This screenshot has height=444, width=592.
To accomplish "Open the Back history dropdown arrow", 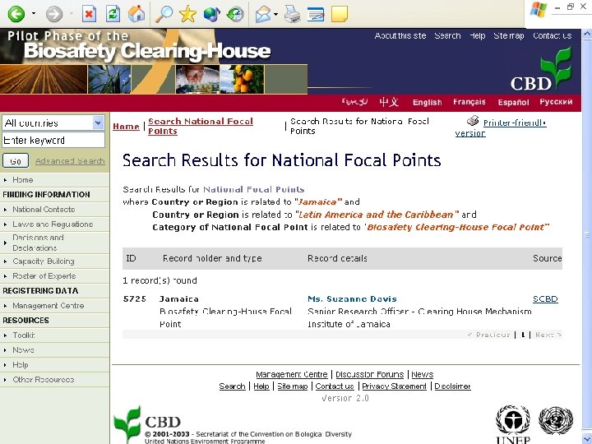I will coord(34,14).
